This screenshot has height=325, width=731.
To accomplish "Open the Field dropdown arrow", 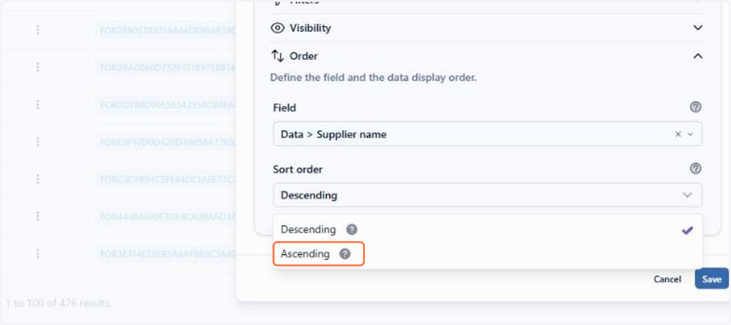I will pos(690,135).
